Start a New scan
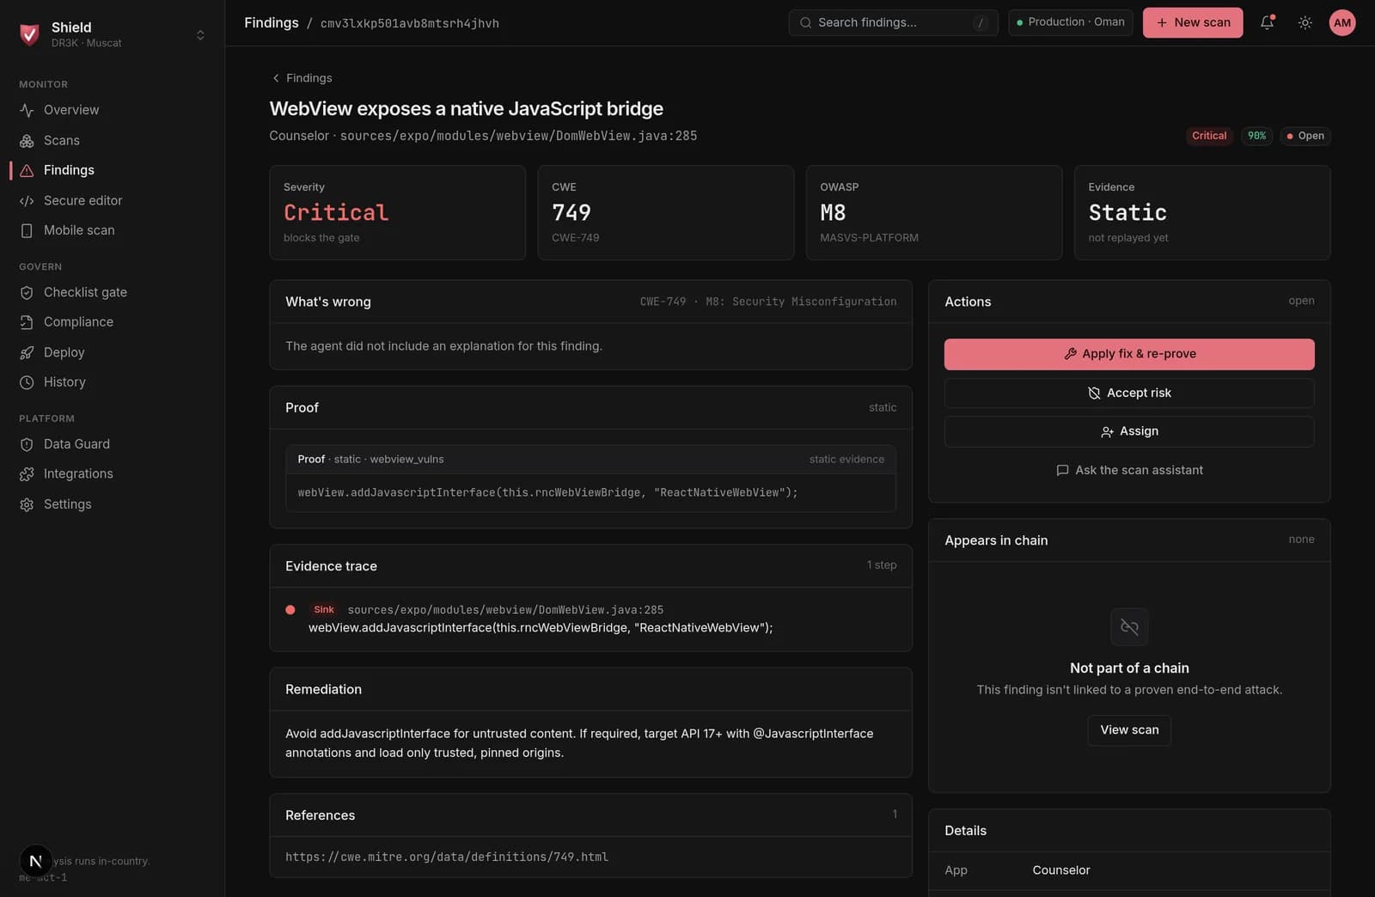The image size is (1375, 897). 1193,22
